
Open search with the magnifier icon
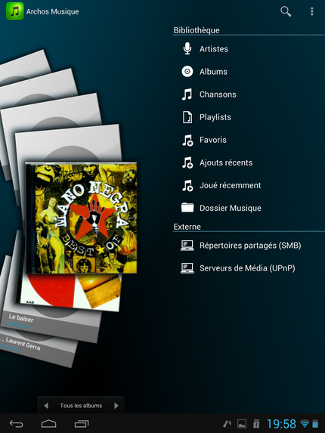286,11
